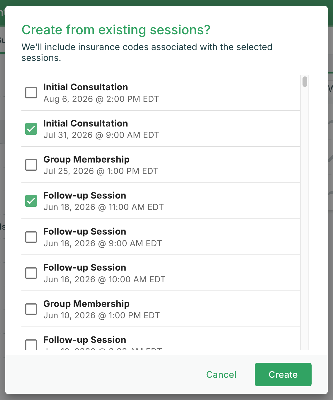The width and height of the screenshot is (333, 400).
Task: Choose the Group Membership Jul 25 row label
Action: pos(86,159)
